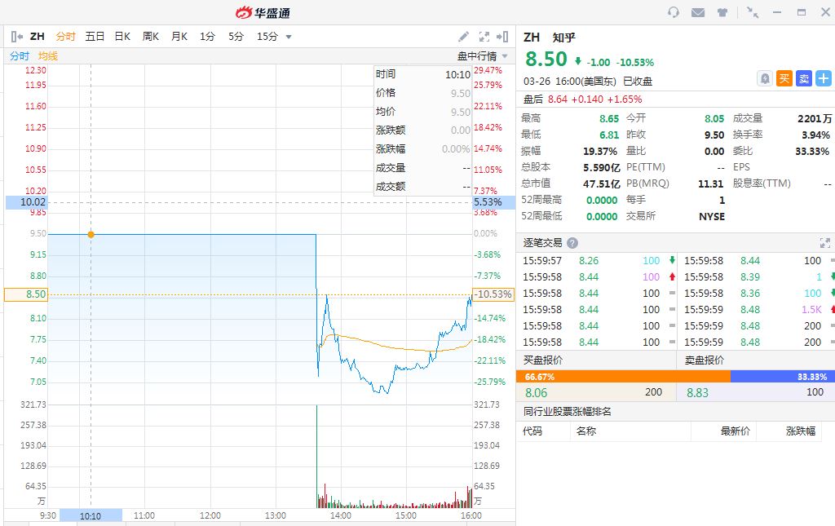835x526 pixels.
Task: Add ZH to watchlist with plus icon
Action: [824, 78]
